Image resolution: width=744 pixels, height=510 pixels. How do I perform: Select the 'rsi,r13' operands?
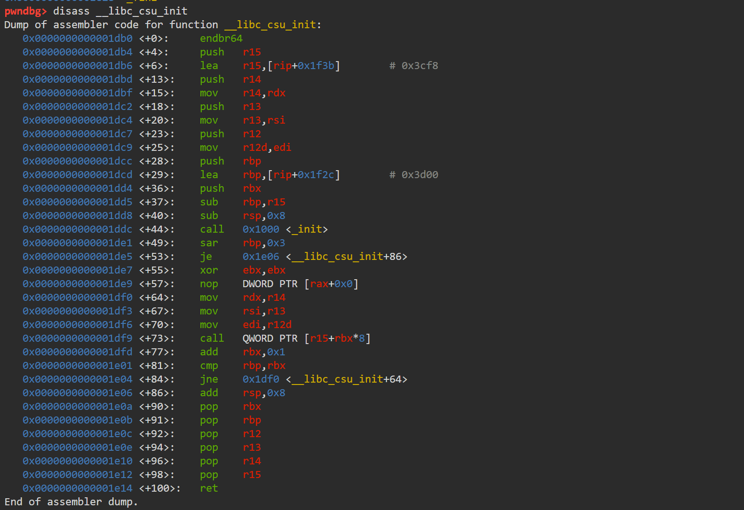click(264, 311)
